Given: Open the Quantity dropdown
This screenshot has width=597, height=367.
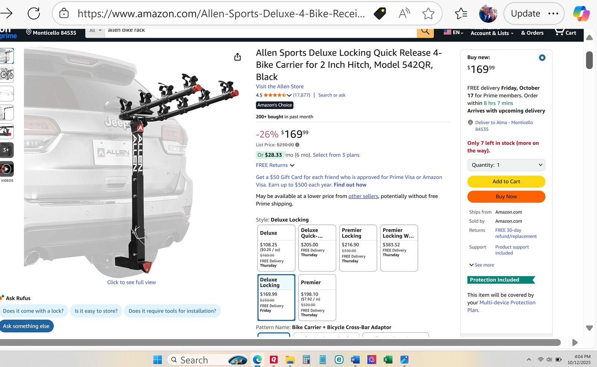Looking at the screenshot, I should coord(506,165).
